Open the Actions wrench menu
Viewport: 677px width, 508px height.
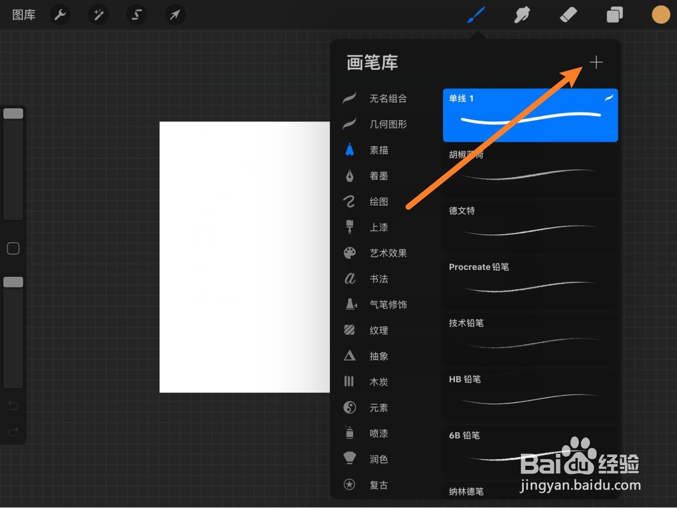click(x=60, y=15)
